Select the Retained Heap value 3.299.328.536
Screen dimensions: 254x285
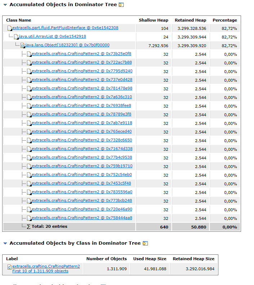[192, 28]
